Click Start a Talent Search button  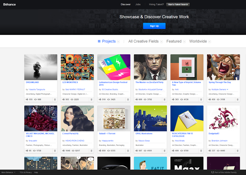point(178,5)
